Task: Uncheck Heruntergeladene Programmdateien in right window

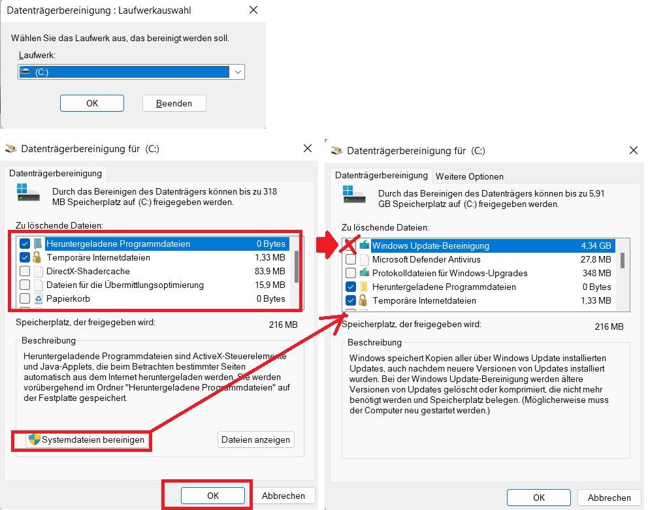Action: [x=350, y=287]
